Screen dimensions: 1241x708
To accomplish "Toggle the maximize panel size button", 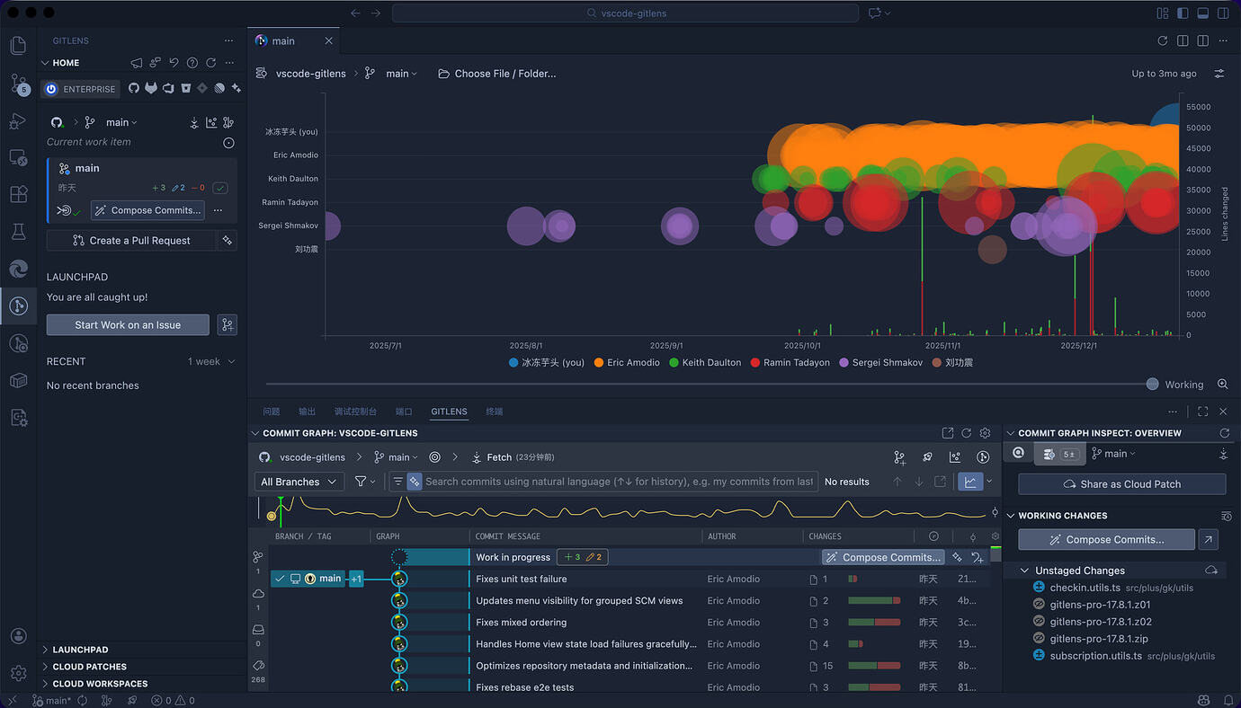I will (x=1202, y=412).
